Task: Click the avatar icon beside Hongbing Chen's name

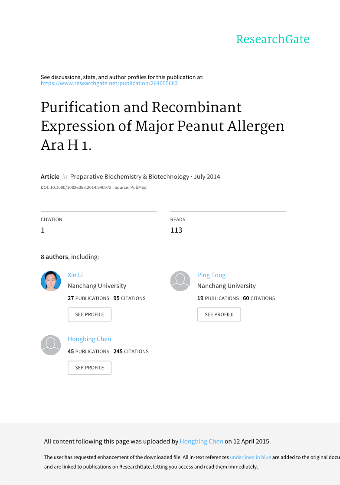Action: click(51, 345)
